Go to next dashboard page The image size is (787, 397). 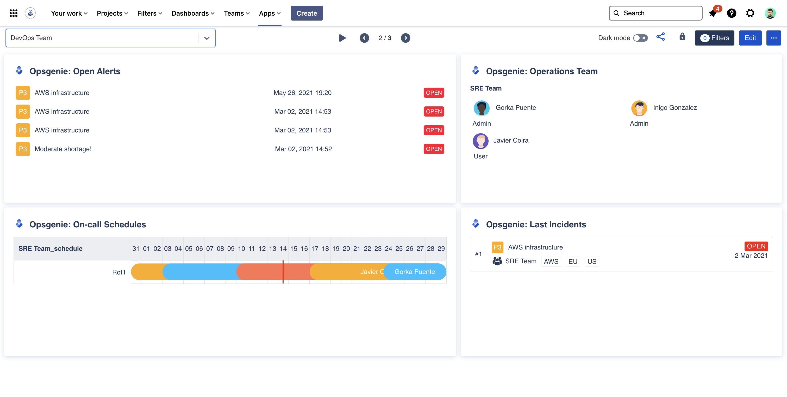(405, 38)
